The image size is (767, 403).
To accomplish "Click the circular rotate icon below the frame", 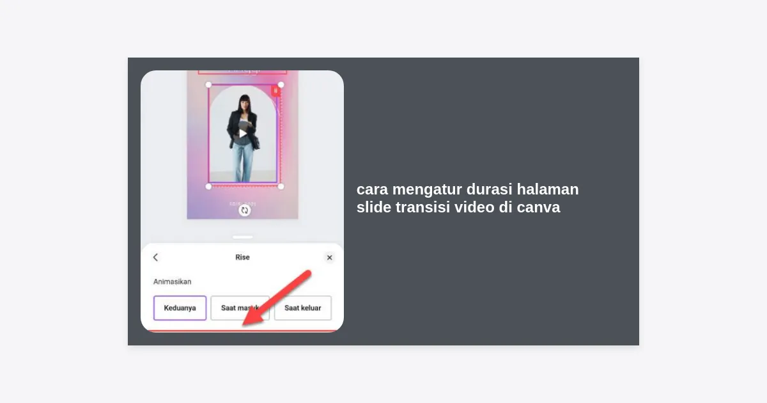I will 244,210.
